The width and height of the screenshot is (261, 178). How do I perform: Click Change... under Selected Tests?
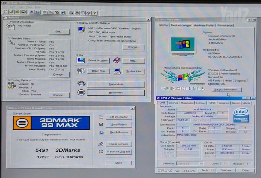(59, 75)
